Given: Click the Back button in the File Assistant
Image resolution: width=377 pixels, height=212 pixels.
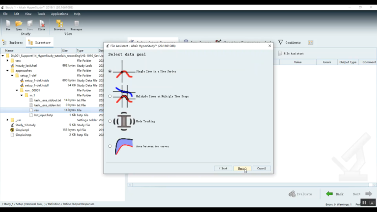Looking at the screenshot, I should [223, 168].
